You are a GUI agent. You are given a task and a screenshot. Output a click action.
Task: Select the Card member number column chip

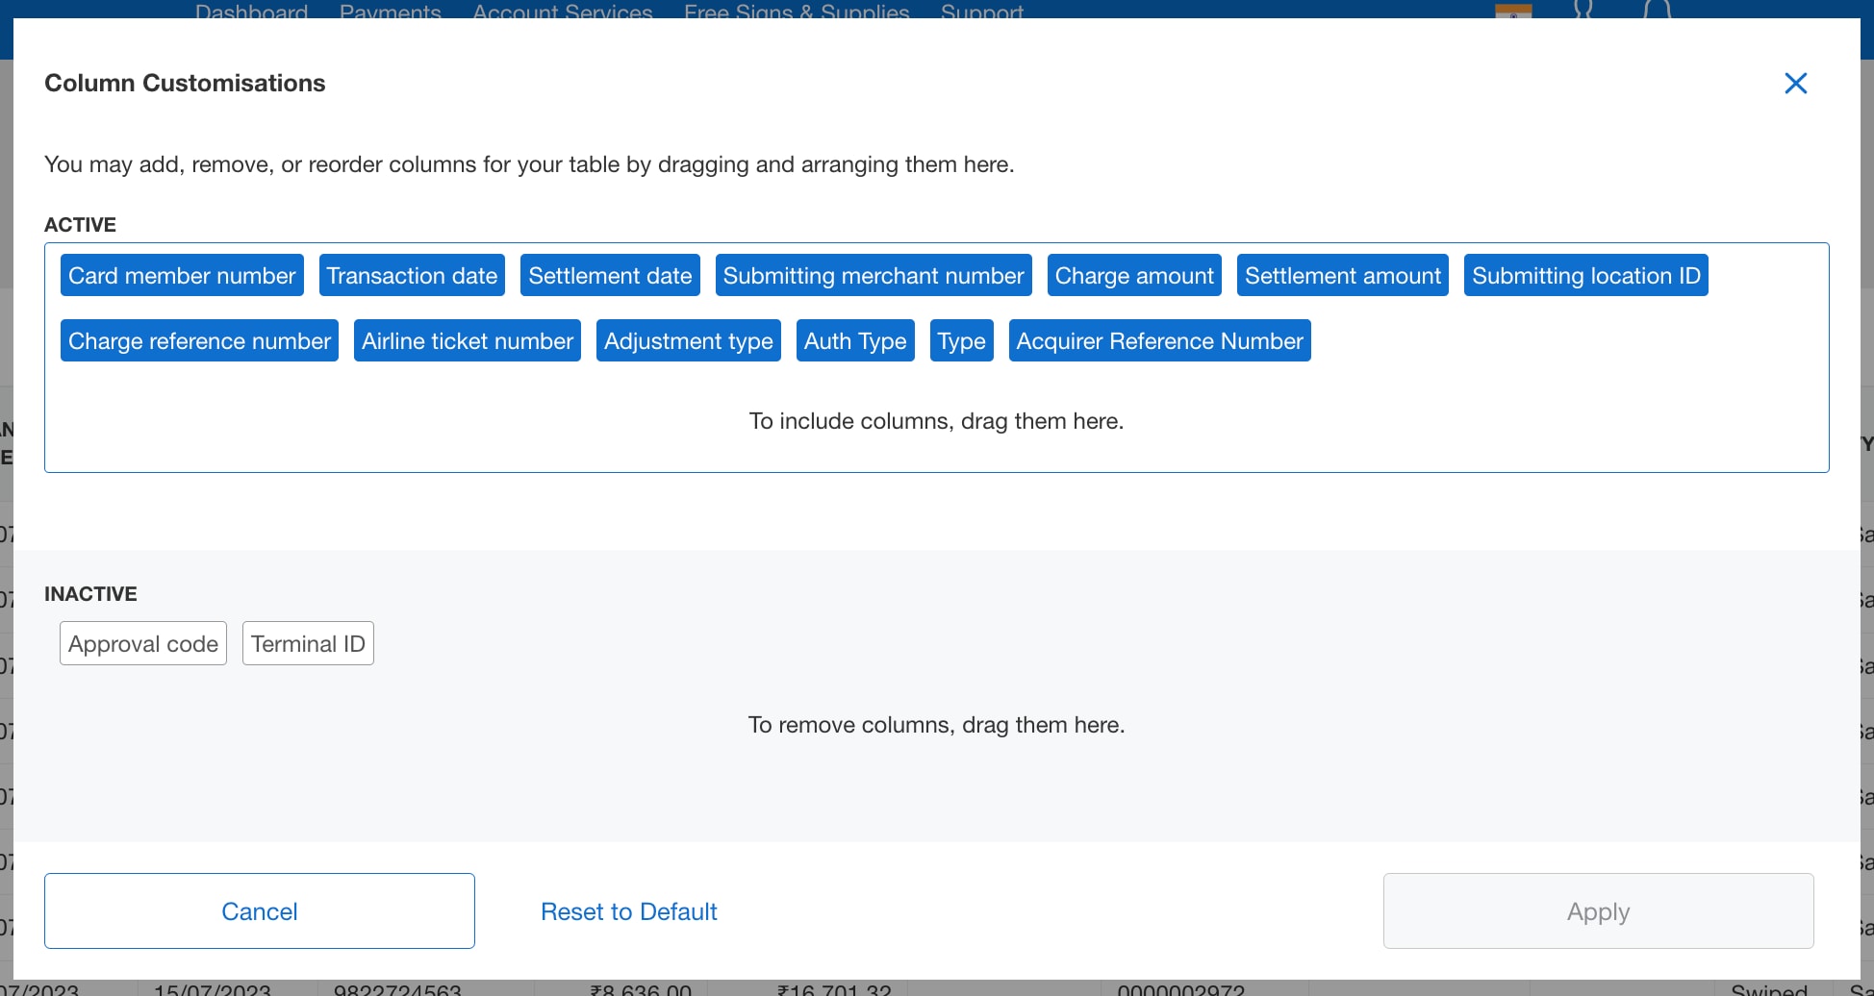182,275
